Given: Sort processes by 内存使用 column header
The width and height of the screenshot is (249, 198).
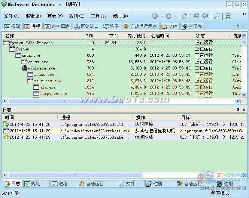Looking at the screenshot, I should [133, 36].
